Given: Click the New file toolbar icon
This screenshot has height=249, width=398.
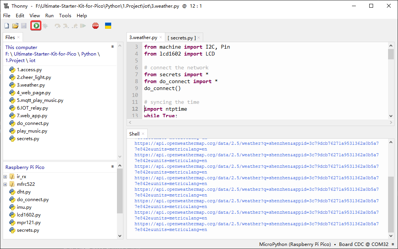Looking at the screenshot, I should (7, 26).
